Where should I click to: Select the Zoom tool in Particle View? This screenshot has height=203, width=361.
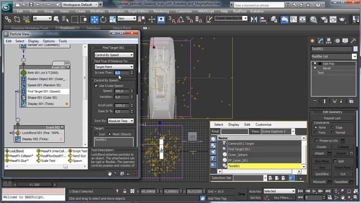click(116, 174)
